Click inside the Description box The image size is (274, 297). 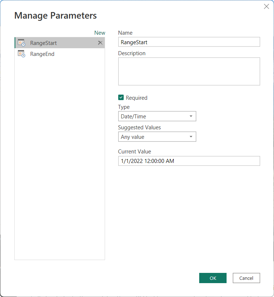(x=189, y=71)
